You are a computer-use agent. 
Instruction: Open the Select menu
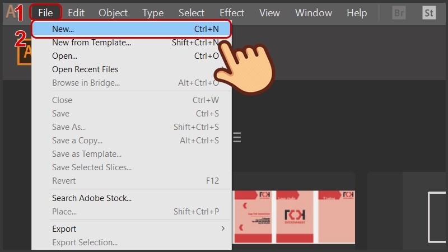(x=192, y=12)
